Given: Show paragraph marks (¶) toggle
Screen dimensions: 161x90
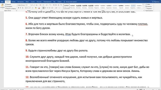Looking at the screenshot, I should (61, 5).
